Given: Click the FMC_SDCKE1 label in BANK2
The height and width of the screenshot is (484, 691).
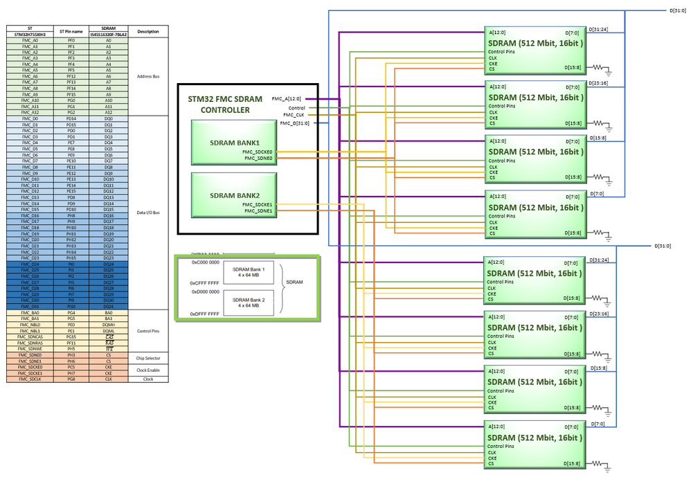Looking at the screenshot, I should tap(258, 204).
